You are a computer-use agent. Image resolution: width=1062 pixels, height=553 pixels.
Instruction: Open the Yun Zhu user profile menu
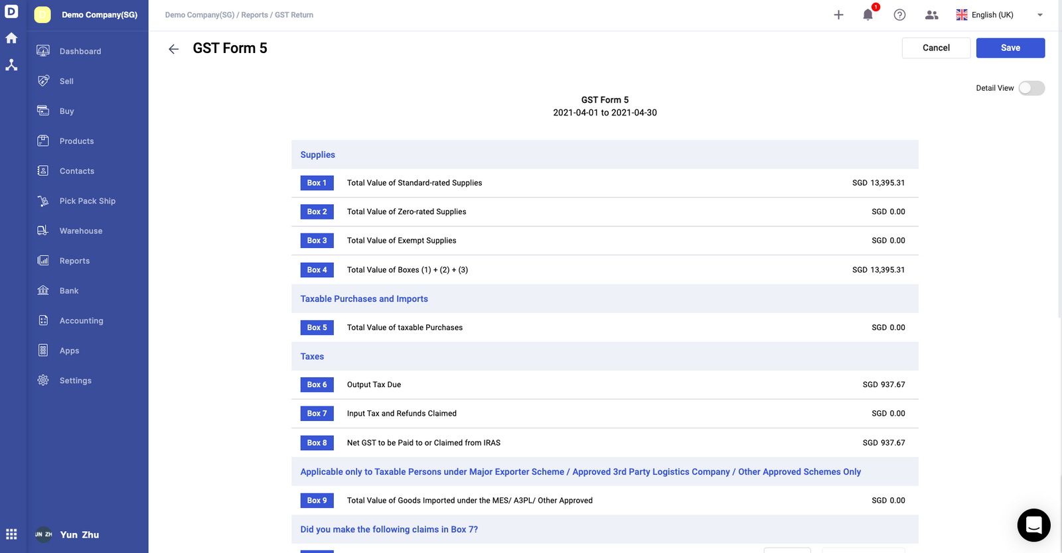pyautogui.click(x=67, y=534)
